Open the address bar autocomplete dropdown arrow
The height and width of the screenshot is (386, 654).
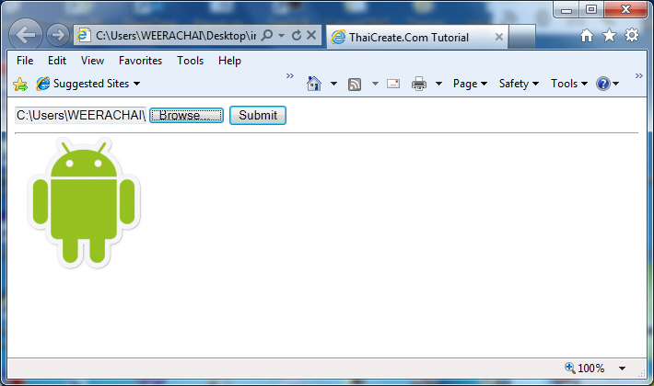click(282, 35)
